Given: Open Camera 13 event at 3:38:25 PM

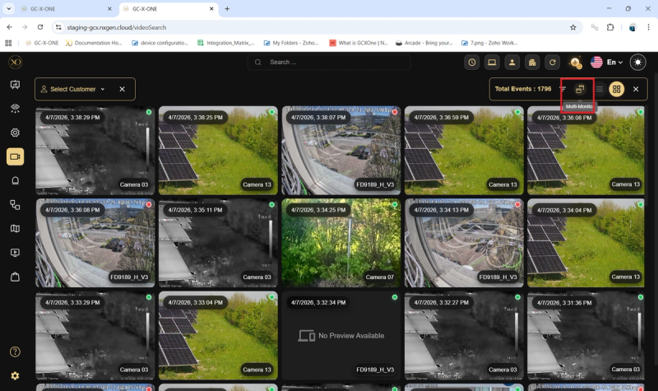Looking at the screenshot, I should point(218,151).
